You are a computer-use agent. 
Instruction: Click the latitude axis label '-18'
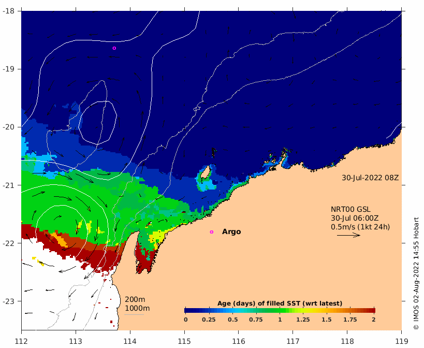point(8,11)
